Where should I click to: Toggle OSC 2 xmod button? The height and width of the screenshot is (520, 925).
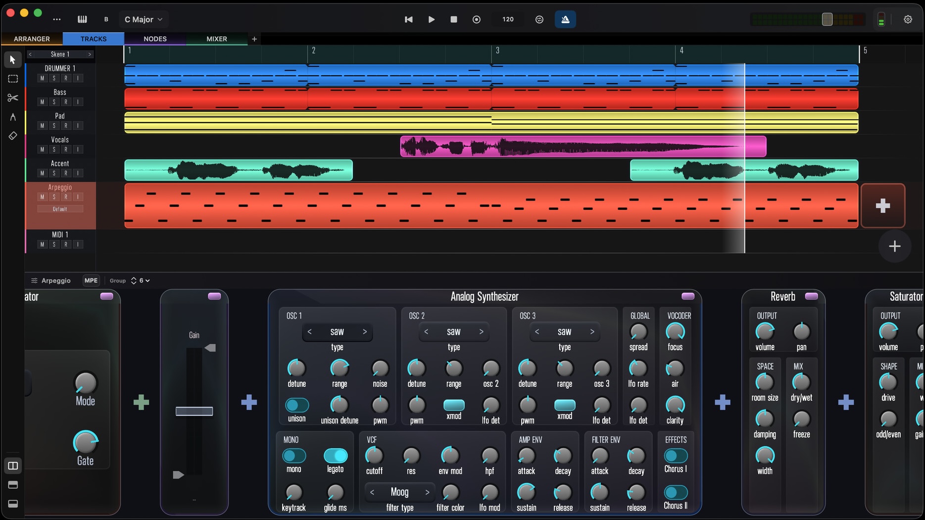tap(454, 405)
